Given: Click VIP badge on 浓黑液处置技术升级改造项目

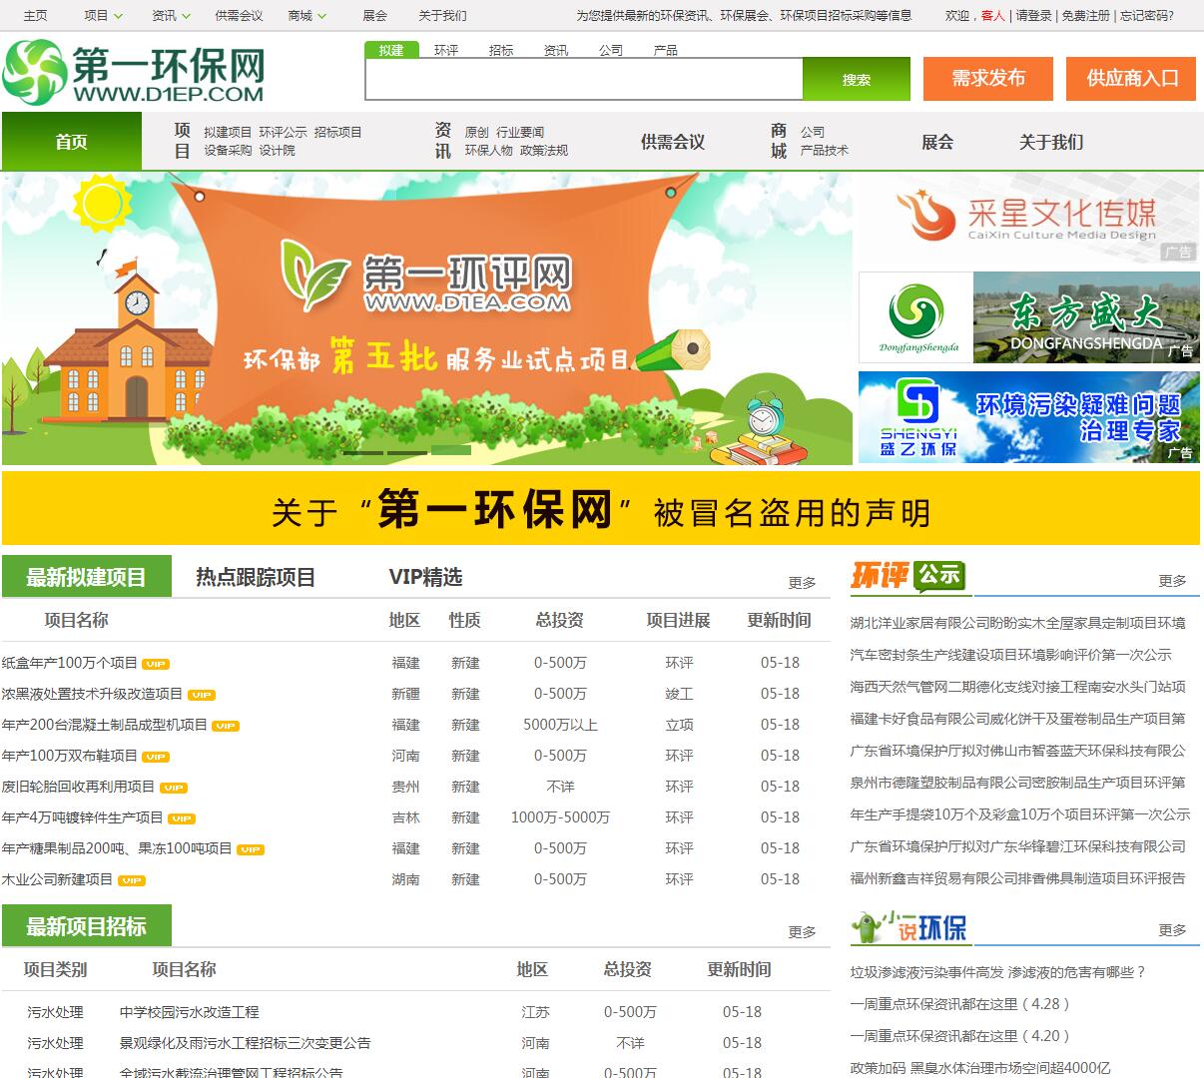Looking at the screenshot, I should click(x=202, y=695).
